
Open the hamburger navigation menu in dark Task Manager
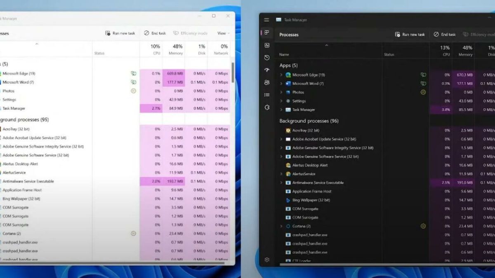pos(266,20)
